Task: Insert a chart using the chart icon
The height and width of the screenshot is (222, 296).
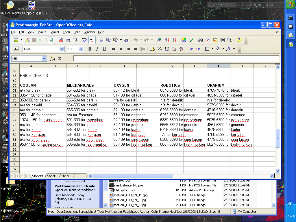Action: pyautogui.click(x=184, y=40)
